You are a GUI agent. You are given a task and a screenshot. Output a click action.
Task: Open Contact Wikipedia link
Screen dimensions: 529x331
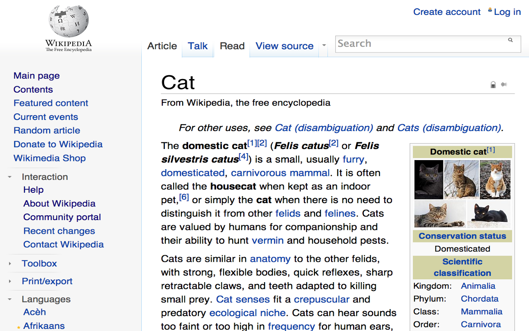(x=63, y=245)
